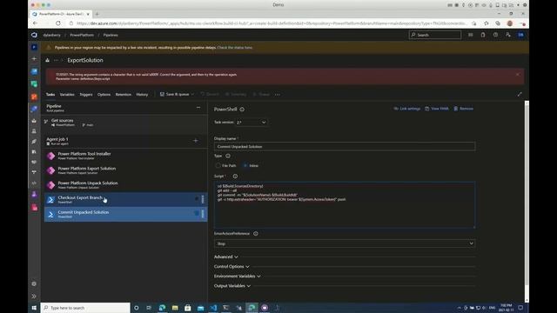Open File Explorer from taskbar
The image size is (557, 313).
[x=175, y=308]
